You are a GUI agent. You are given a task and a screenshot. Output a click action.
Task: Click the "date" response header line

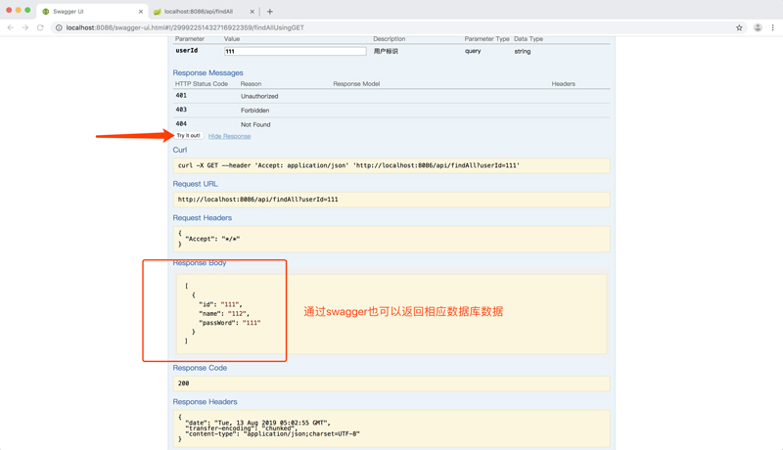[257, 423]
